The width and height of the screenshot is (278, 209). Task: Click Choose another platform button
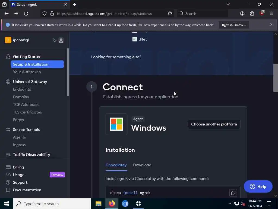(214, 124)
